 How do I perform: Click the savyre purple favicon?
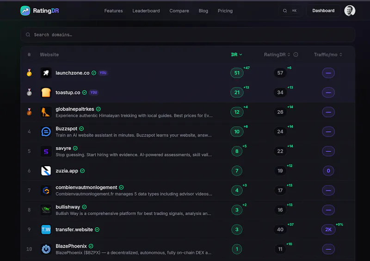pos(46,151)
